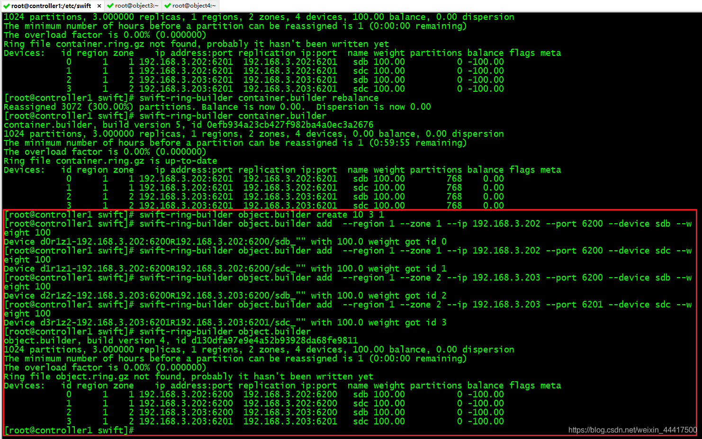702x439 pixels.
Task: Click green check icon on object3 tab
Action: [110, 6]
